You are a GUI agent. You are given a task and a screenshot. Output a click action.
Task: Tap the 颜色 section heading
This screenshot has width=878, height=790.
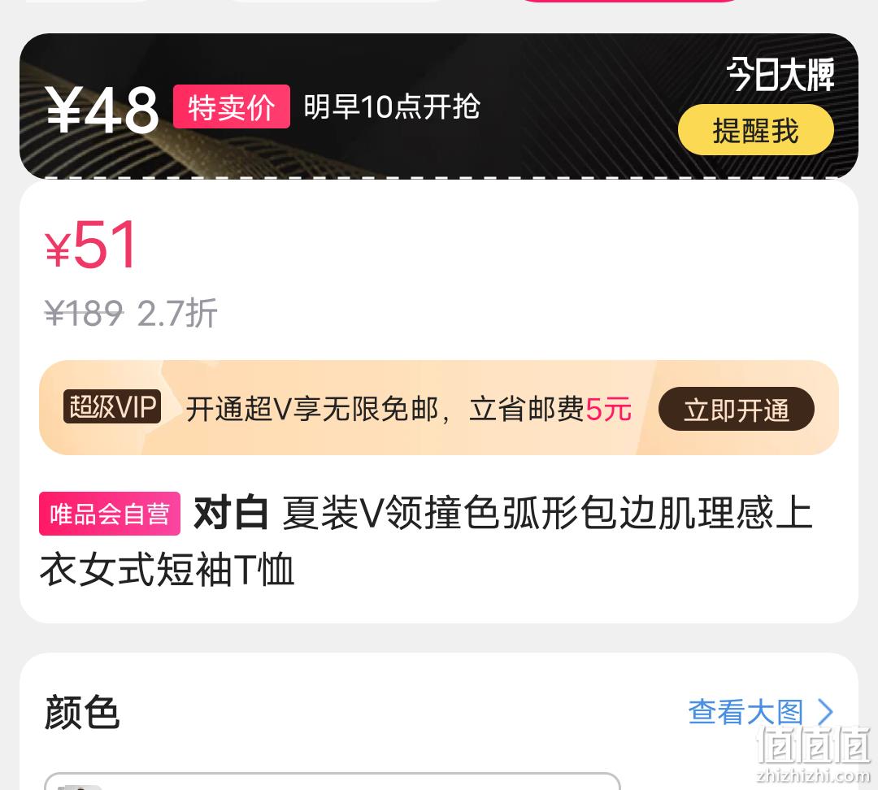(x=82, y=712)
